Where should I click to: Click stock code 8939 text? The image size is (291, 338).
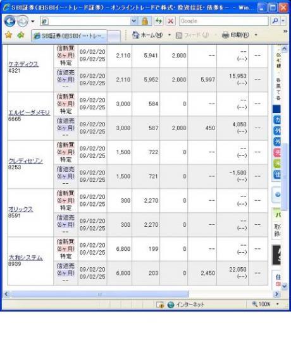15,264
